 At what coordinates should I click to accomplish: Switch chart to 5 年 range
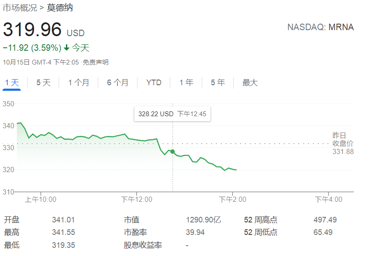(218, 83)
